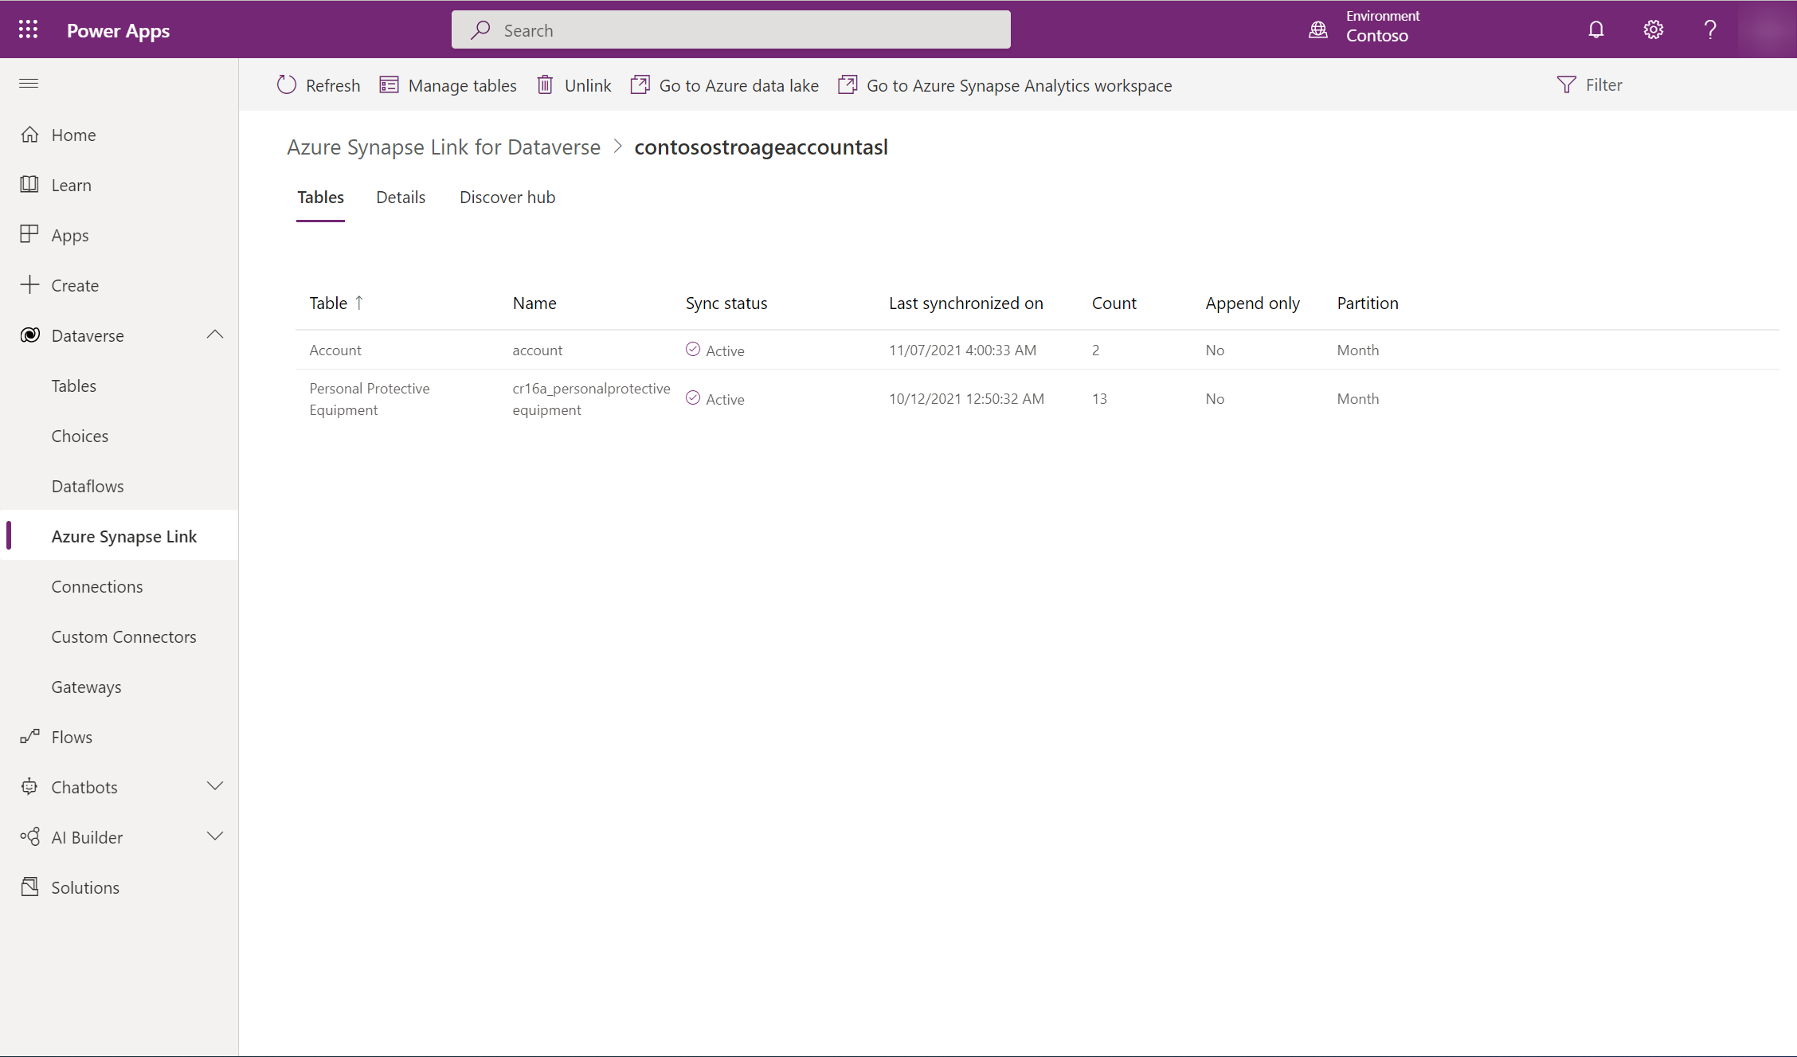Image resolution: width=1797 pixels, height=1057 pixels.
Task: Switch to the Details tab
Action: point(400,196)
